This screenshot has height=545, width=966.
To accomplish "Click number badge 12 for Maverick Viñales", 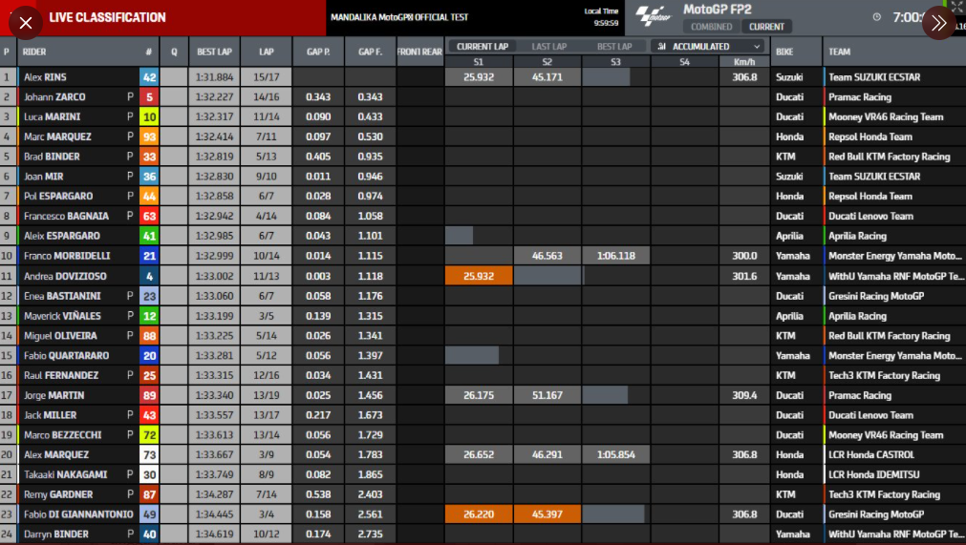I will (x=149, y=316).
